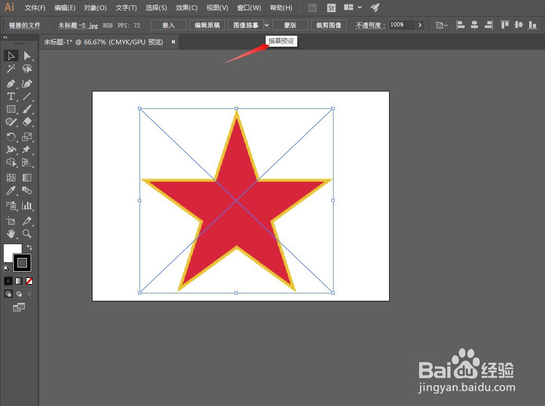The width and height of the screenshot is (545, 406).
Task: Pick the Eyedropper tool
Action: pyautogui.click(x=11, y=190)
